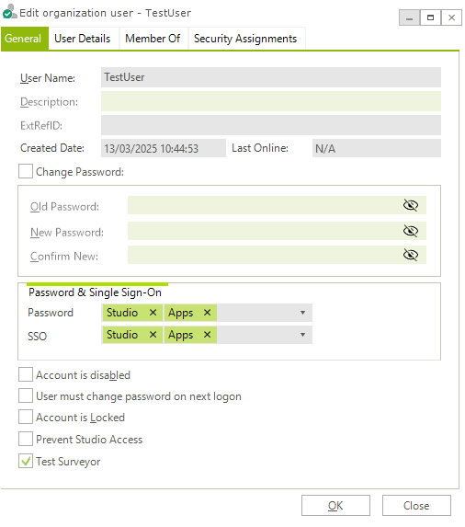Viewport: 465px width, 527px height.
Task: Remove Apps tag from Password row
Action: click(207, 313)
